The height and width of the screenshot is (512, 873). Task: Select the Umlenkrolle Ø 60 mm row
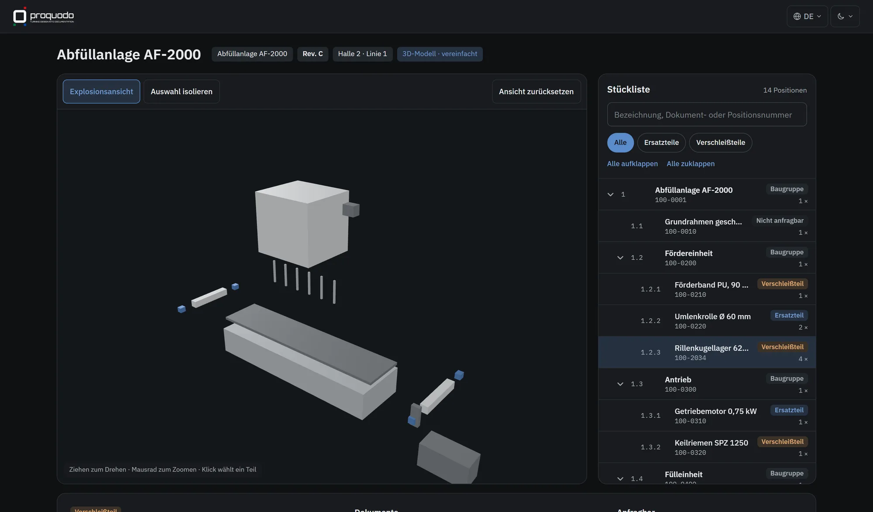(x=707, y=321)
